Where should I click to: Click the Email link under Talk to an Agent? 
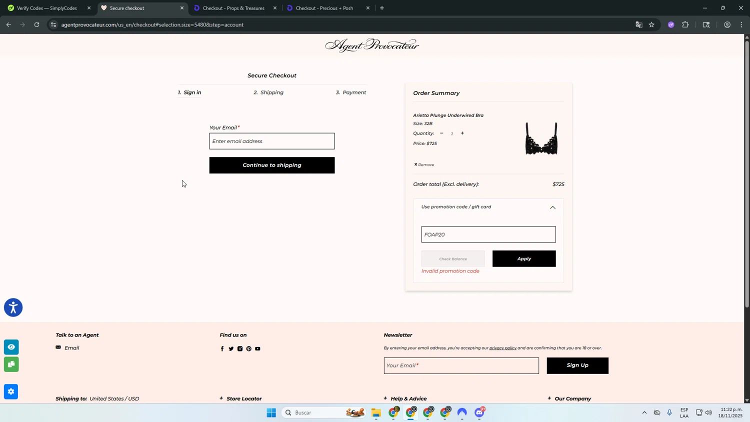click(71, 348)
